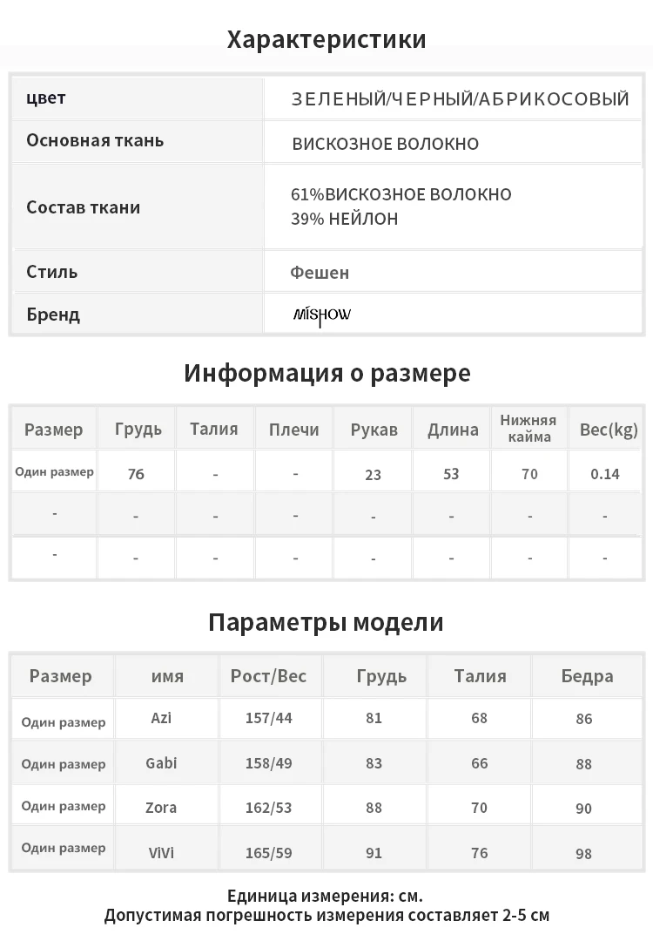Click the Рост/Вес column header
Viewport: 653px width, 941px height.
click(x=269, y=676)
